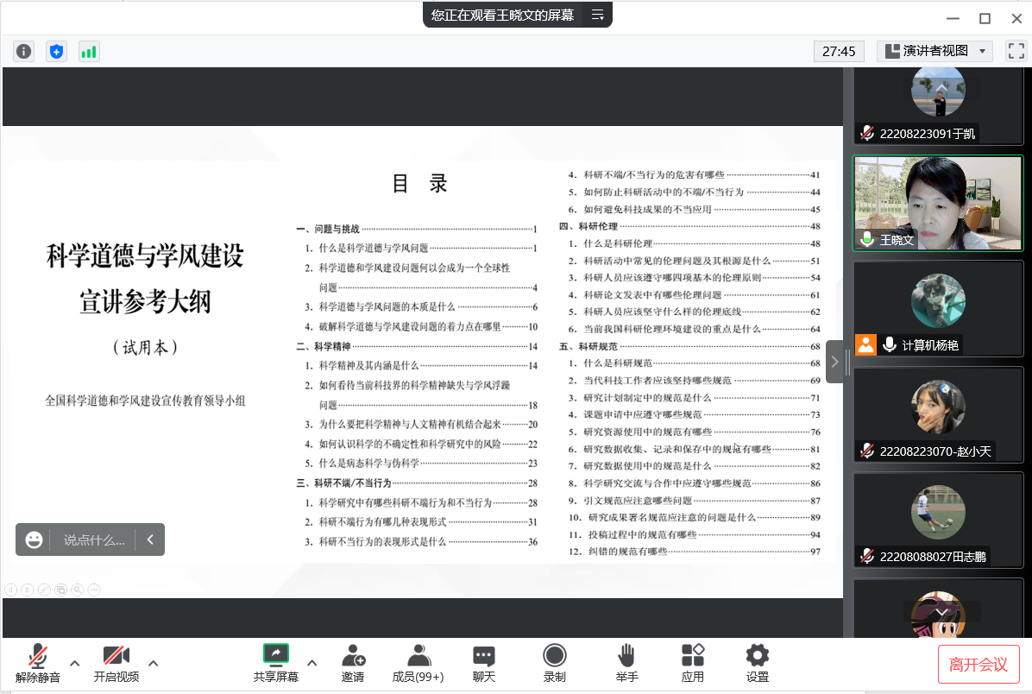This screenshot has height=694, width=1032.
Task: Open the Apps panel
Action: click(x=692, y=663)
